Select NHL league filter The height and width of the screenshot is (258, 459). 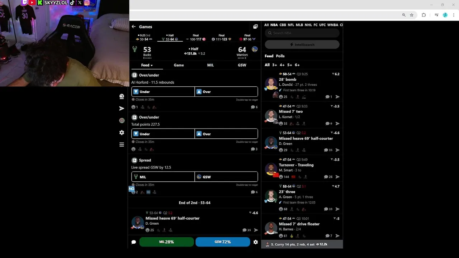(308, 25)
